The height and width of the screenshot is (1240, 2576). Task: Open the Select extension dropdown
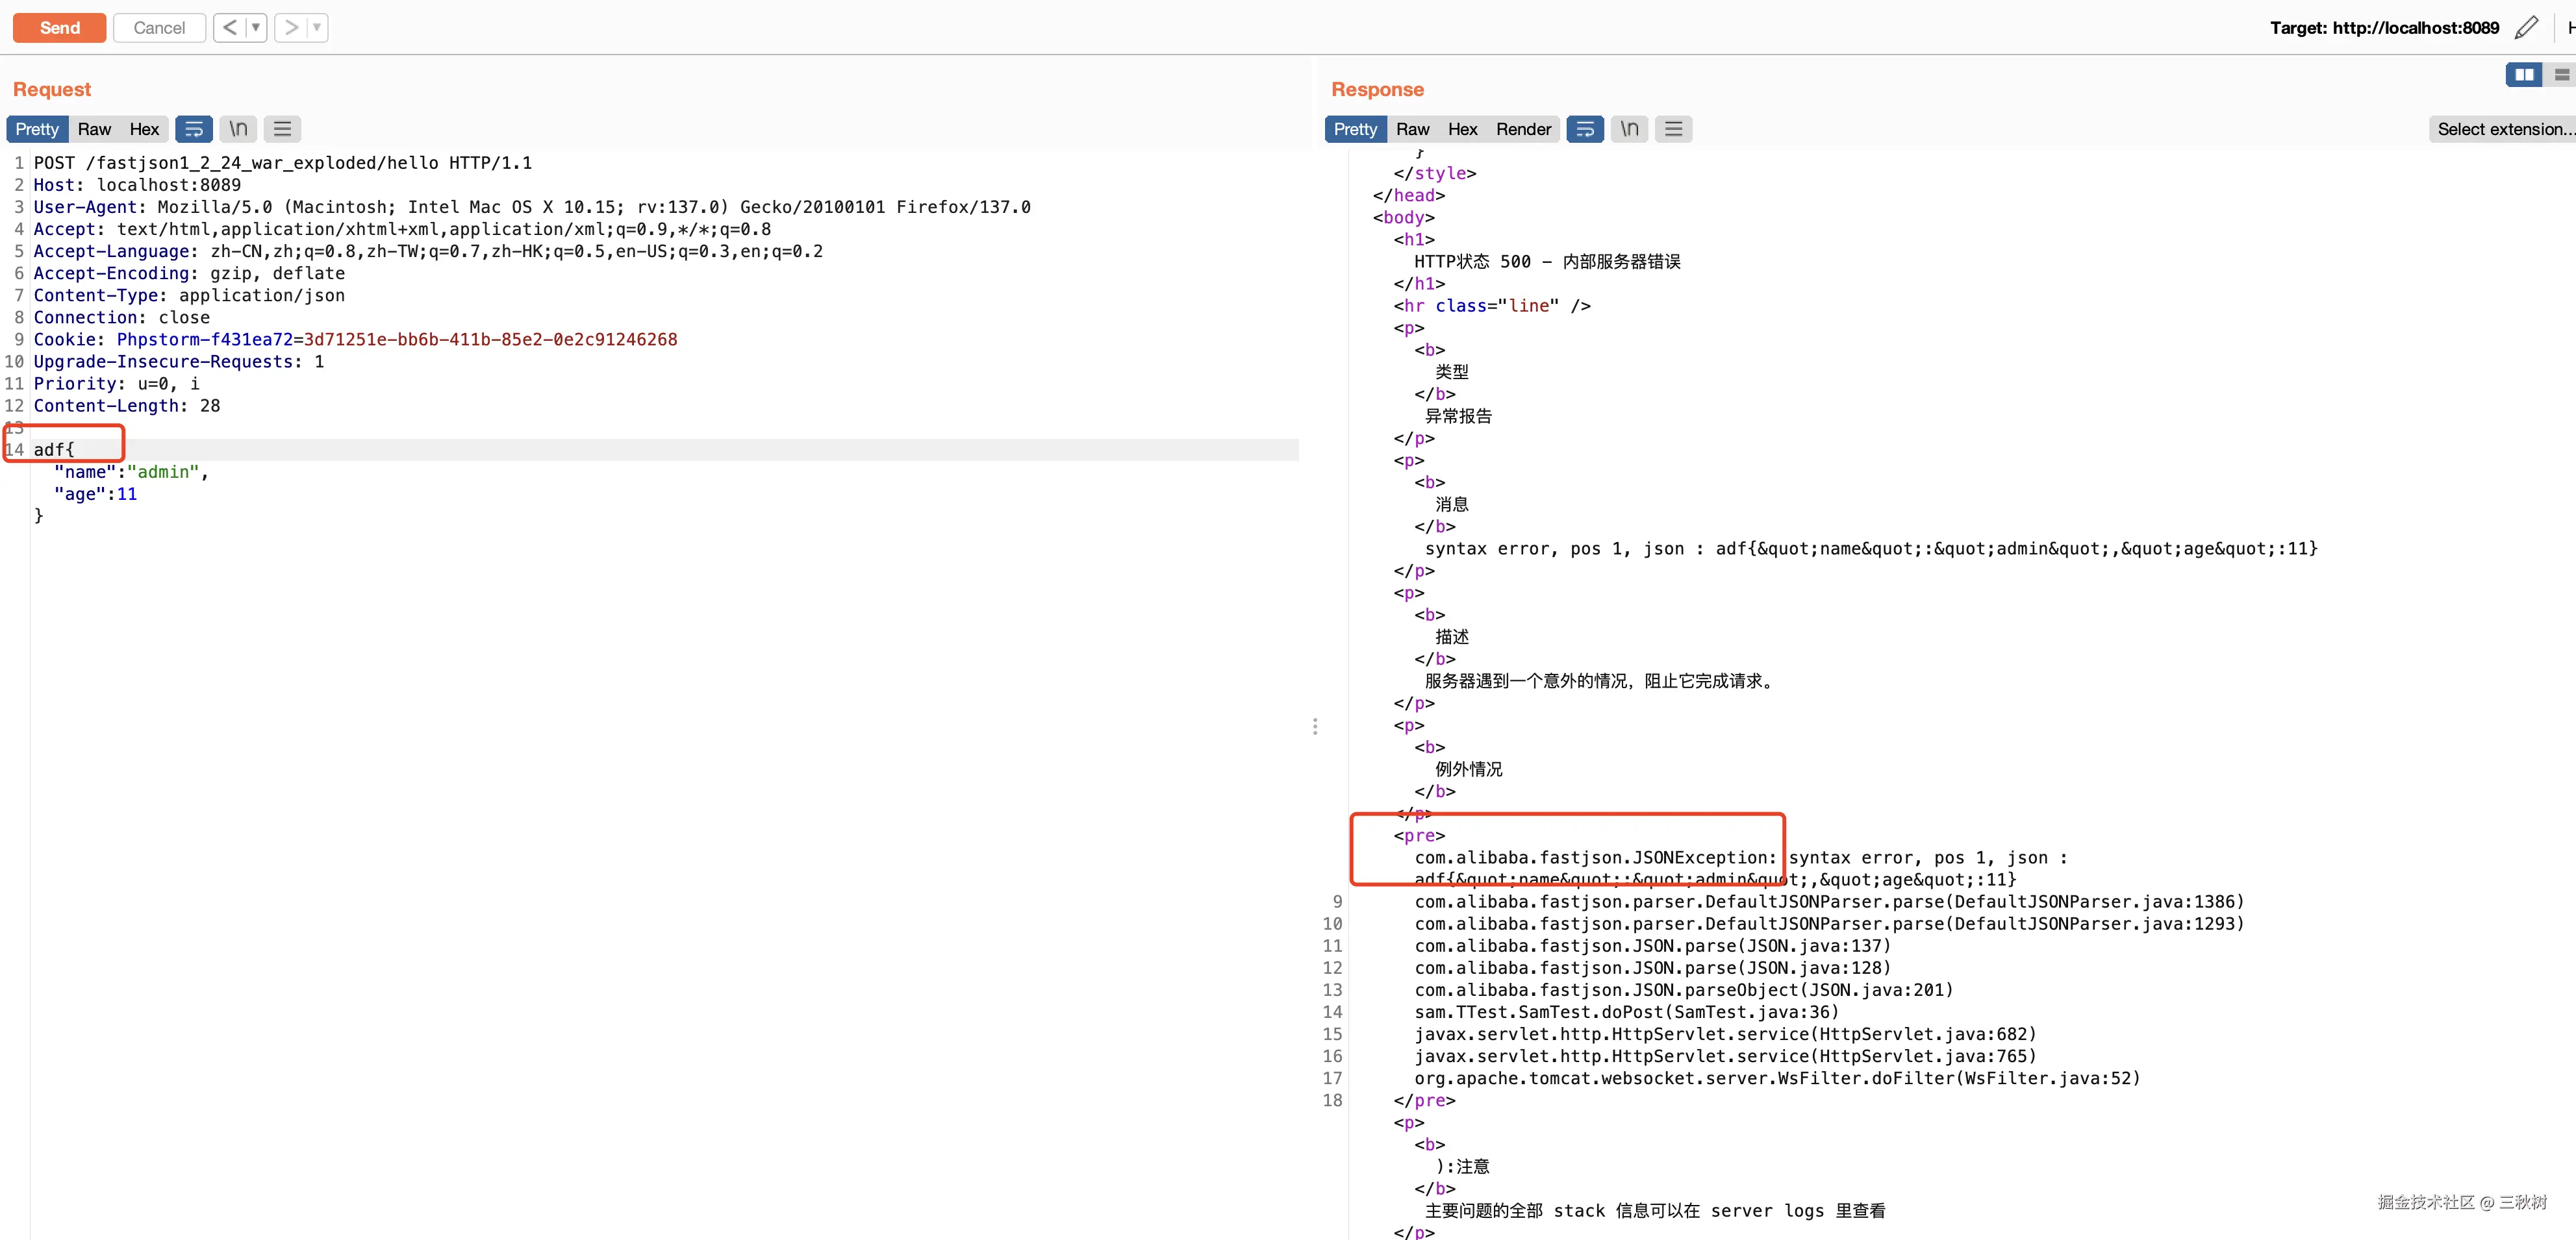pos(2502,129)
